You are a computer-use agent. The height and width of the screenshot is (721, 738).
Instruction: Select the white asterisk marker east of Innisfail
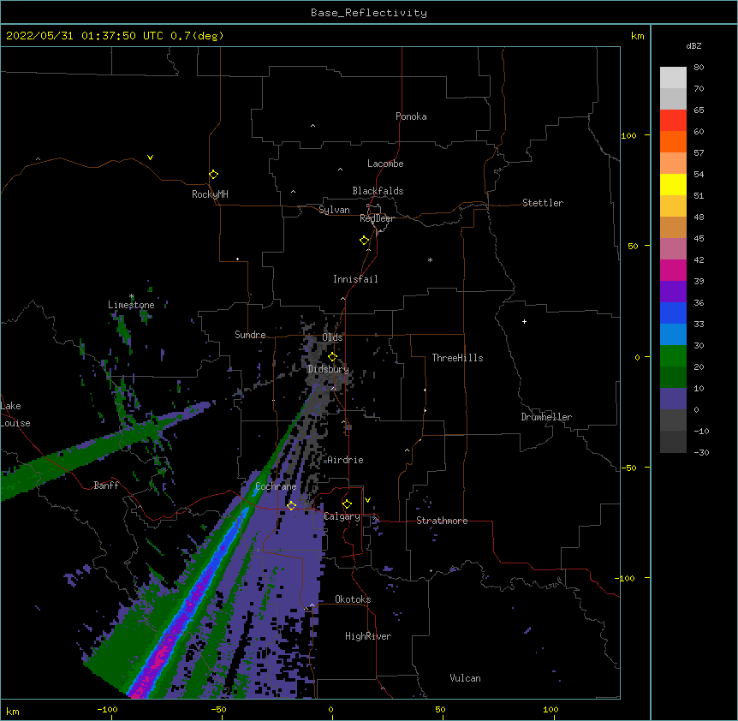pyautogui.click(x=430, y=259)
